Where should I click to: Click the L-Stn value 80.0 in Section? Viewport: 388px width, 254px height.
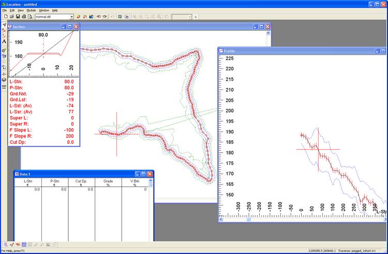69,82
